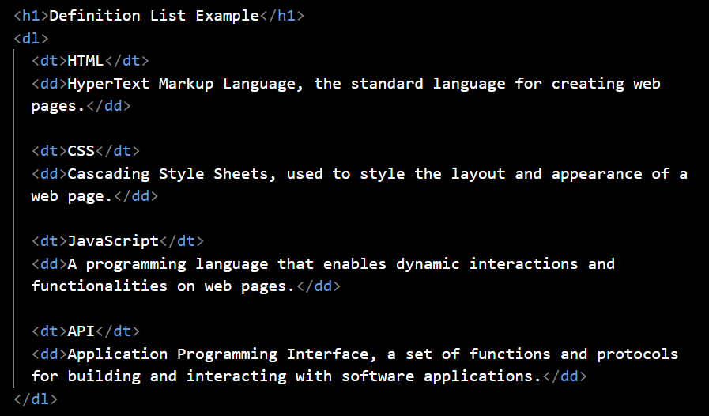Click closing dt tag after JavaScript
Viewport: 709px width, 416px height.
tap(181, 240)
